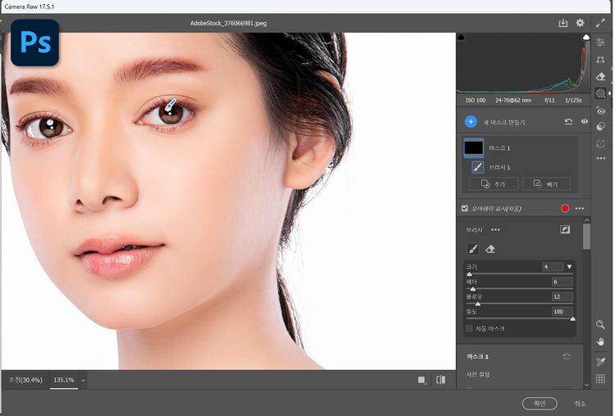Select the 브러시 1 mask component

499,166
